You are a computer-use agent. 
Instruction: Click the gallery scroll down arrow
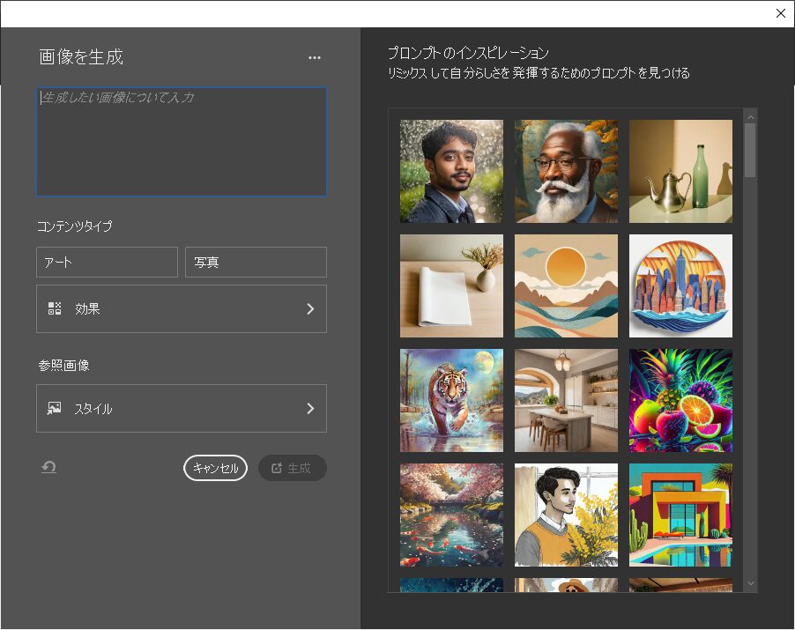click(x=751, y=583)
